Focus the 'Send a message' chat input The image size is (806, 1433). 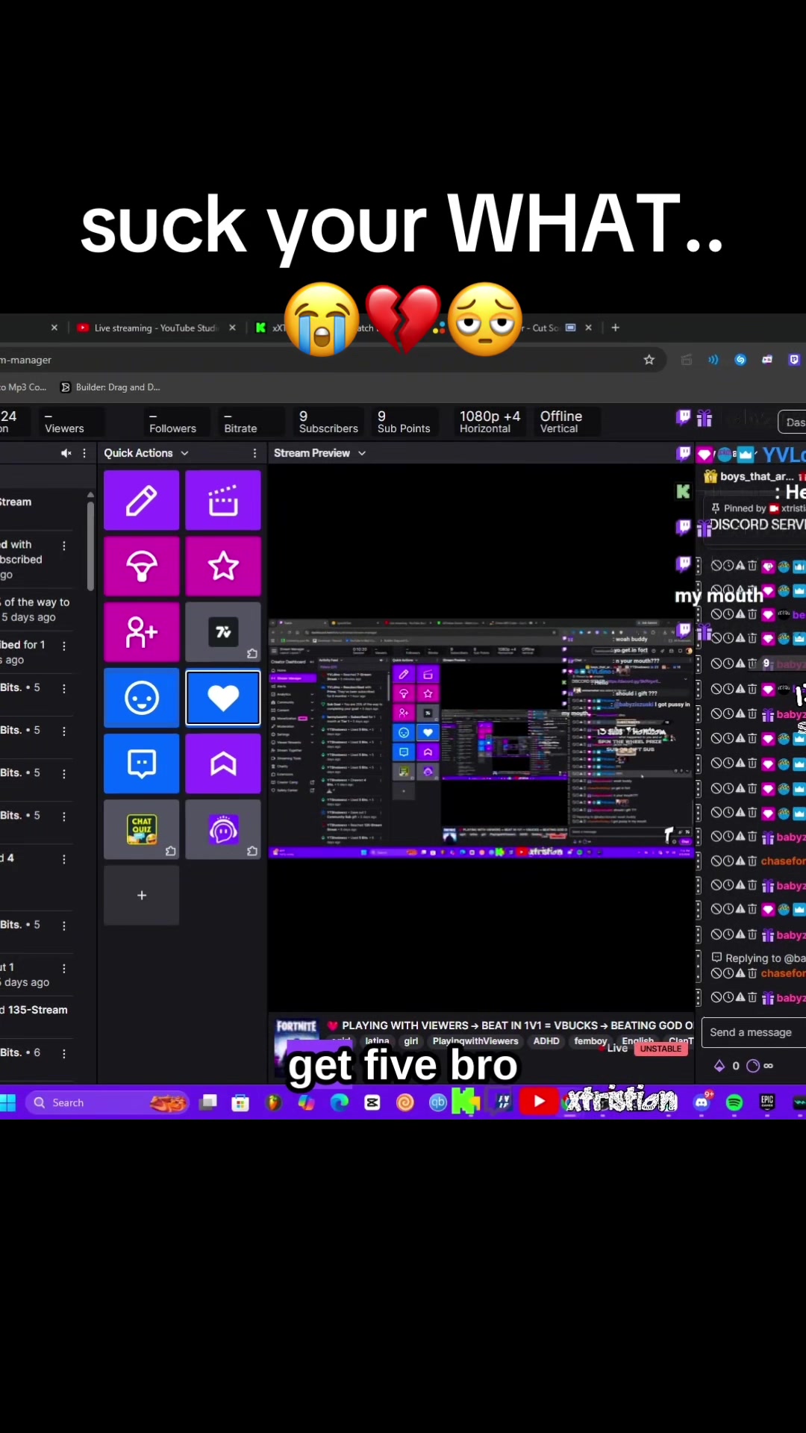coord(754,1032)
